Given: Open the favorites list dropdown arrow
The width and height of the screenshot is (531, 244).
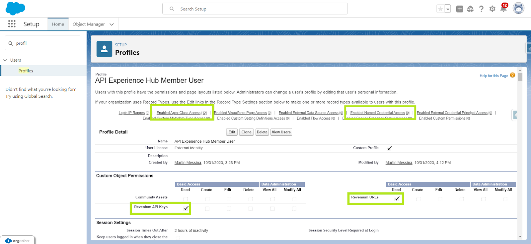Looking at the screenshot, I should [448, 9].
